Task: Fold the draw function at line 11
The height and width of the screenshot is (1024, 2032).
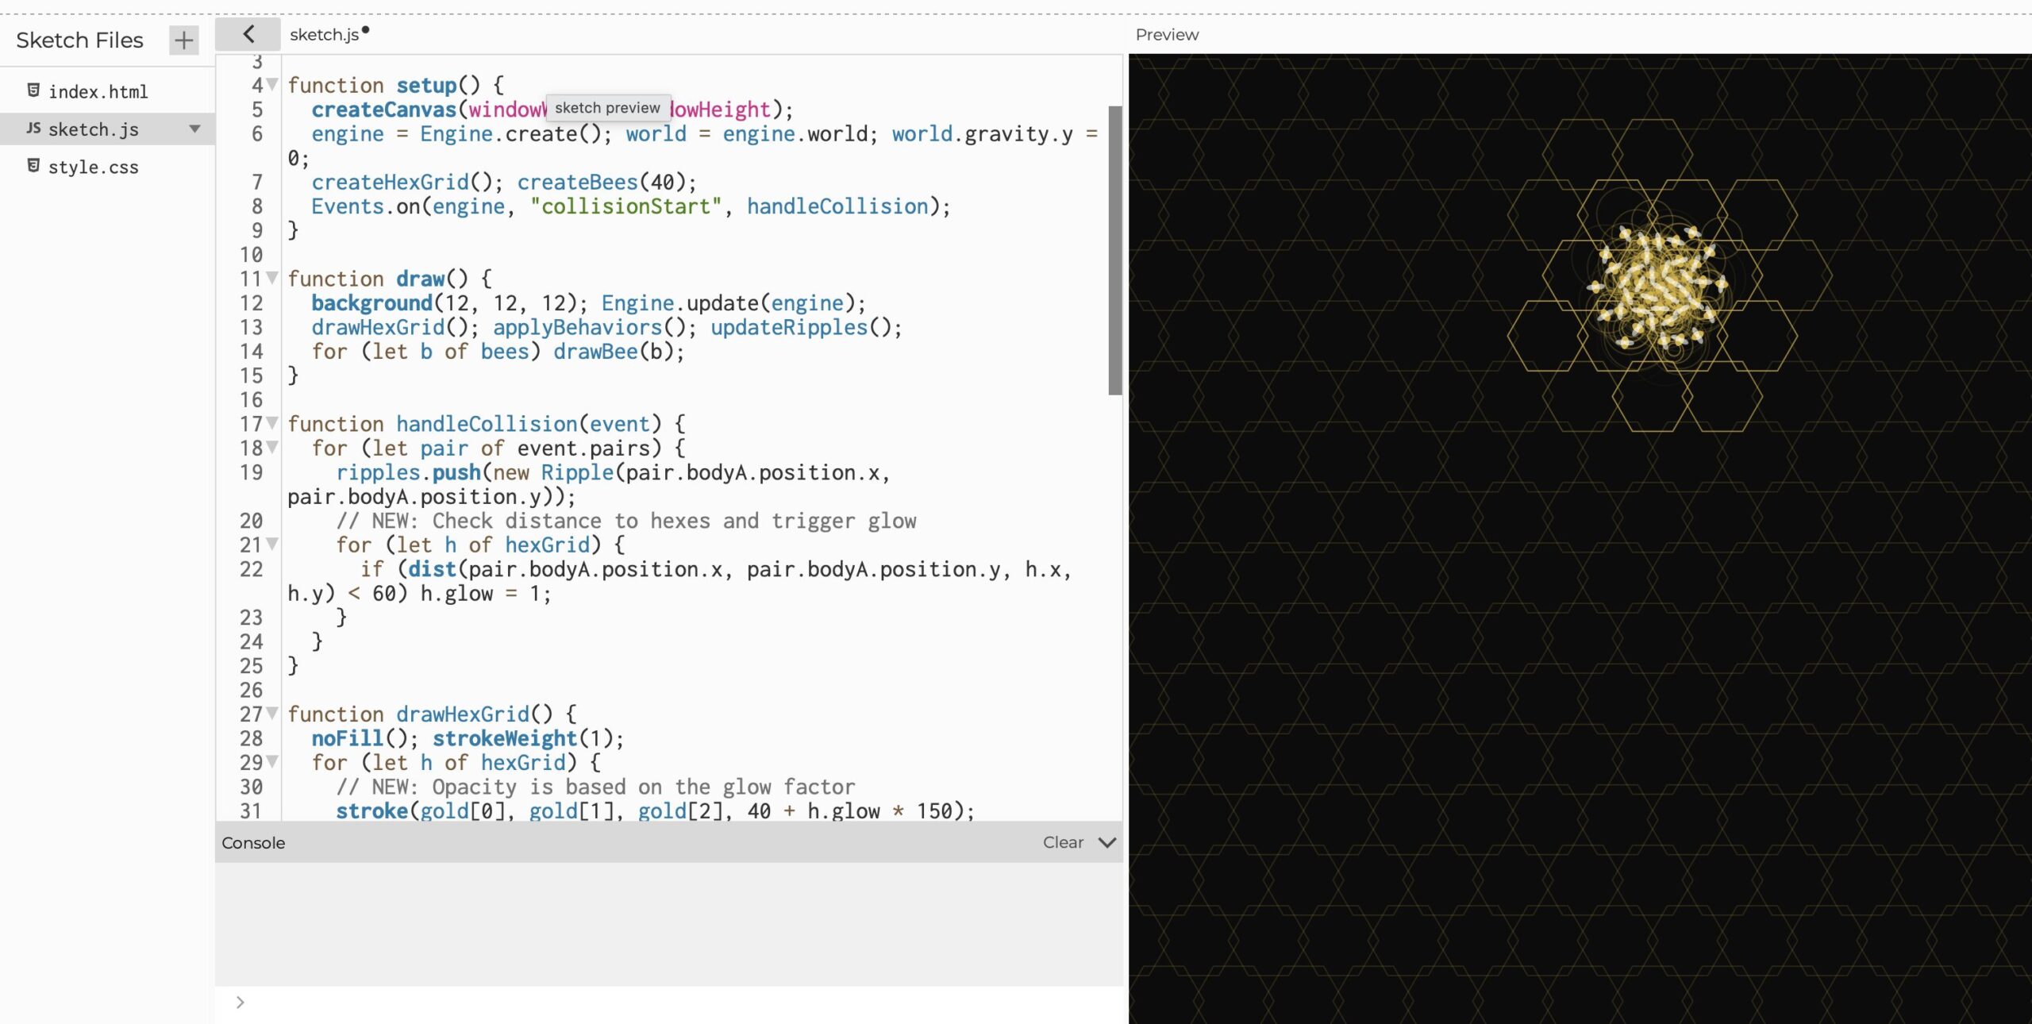Action: (x=273, y=278)
